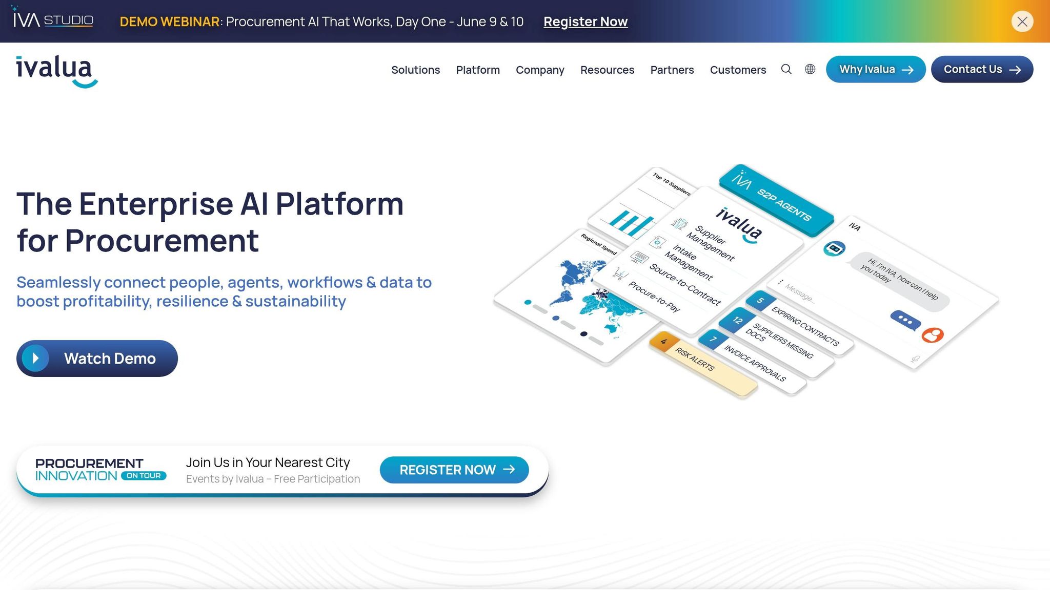Open the Partners menu

click(x=672, y=70)
